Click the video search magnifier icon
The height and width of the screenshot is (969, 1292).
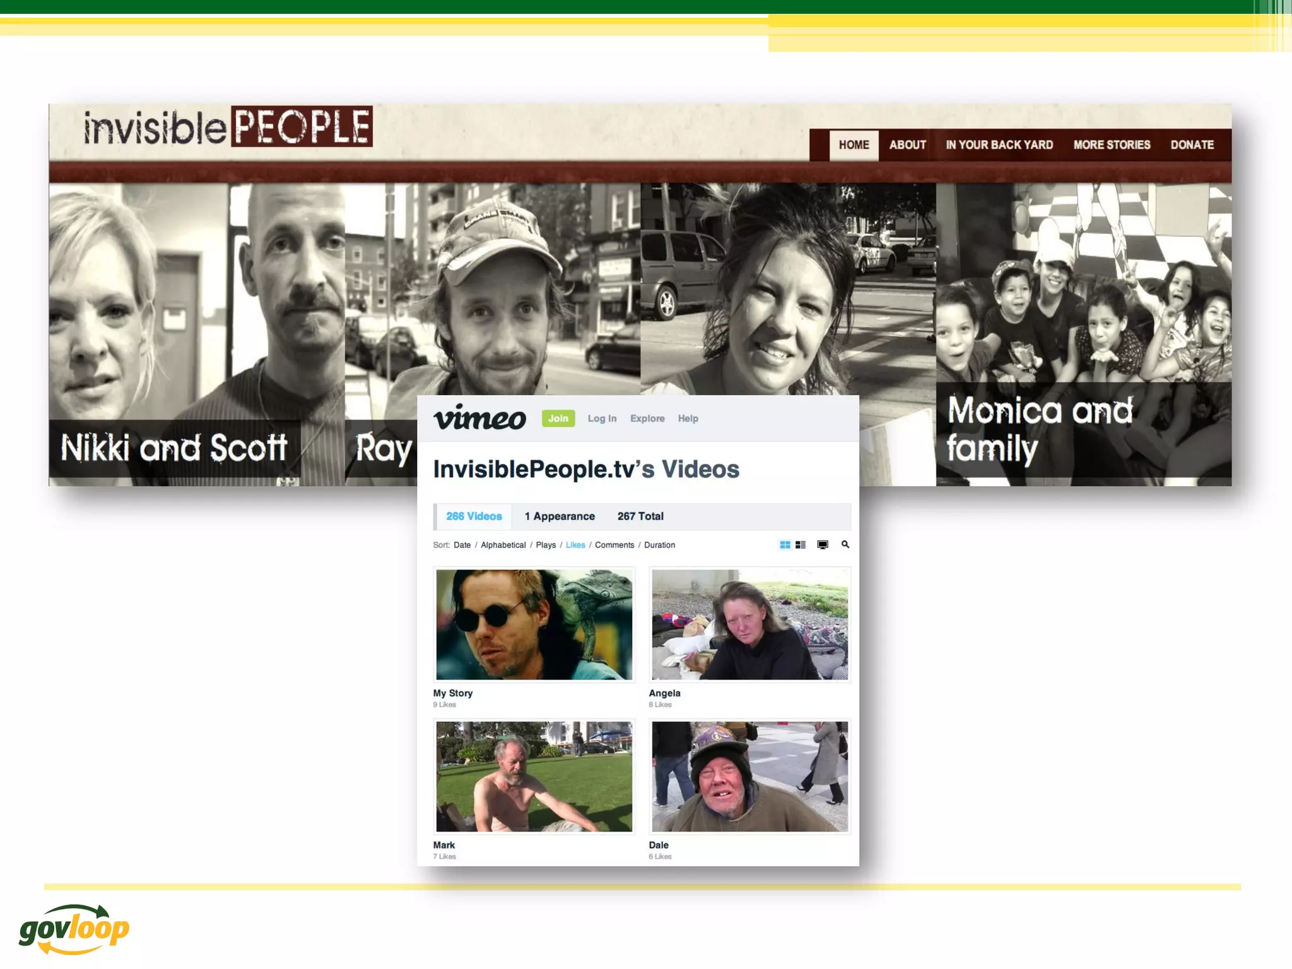845,544
